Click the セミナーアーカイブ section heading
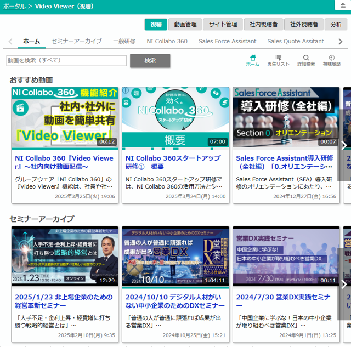Screen dimensions: 351x347 (x=42, y=219)
